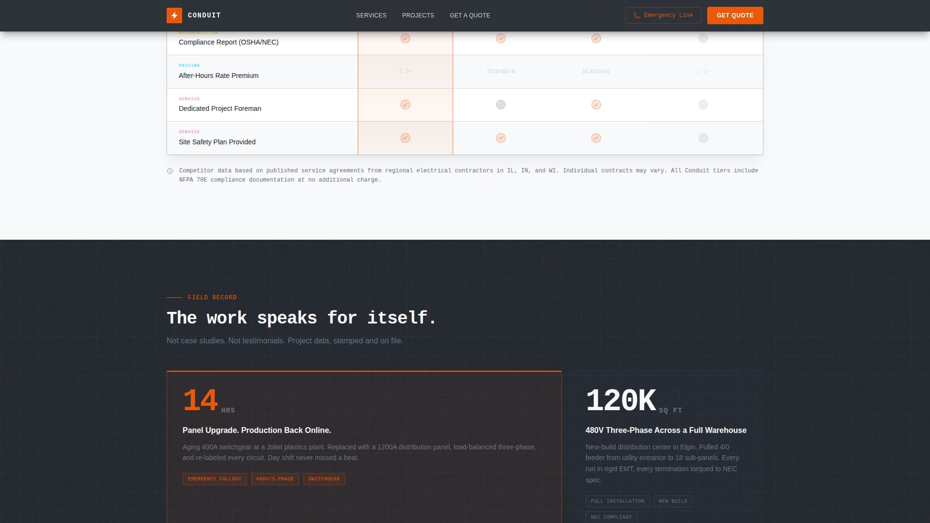The width and height of the screenshot is (930, 523).
Task: Click the Emergency Line button
Action: coord(663,15)
